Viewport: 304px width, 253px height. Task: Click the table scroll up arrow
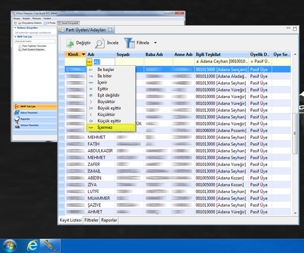(295, 54)
